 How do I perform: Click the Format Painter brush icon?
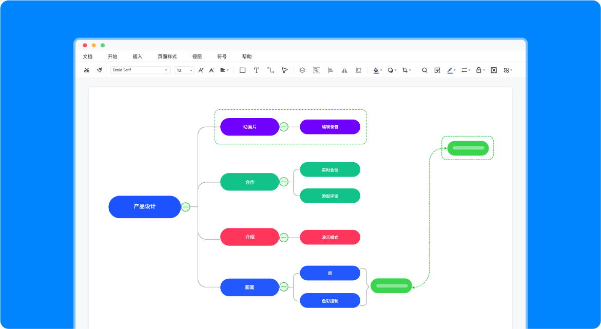pyautogui.click(x=100, y=70)
